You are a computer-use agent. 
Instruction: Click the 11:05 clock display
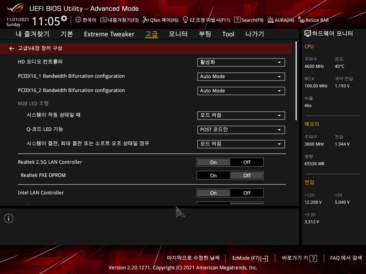[x=46, y=21]
